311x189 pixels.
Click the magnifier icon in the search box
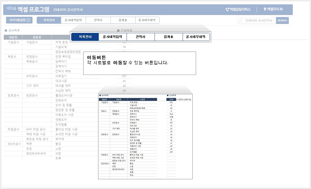pos(240,20)
